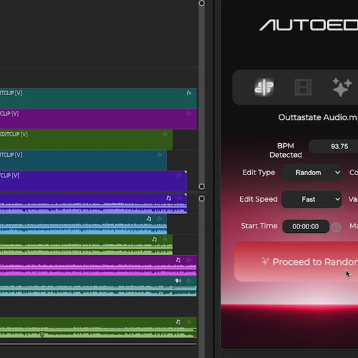Click the video track scrollbar lower handle

[202, 187]
